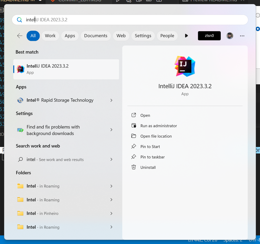Click Pin to taskbar
This screenshot has height=244, width=260.
coord(152,157)
